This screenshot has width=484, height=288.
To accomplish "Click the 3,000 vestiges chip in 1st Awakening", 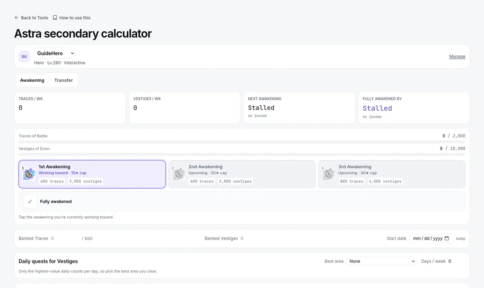I will (85, 181).
